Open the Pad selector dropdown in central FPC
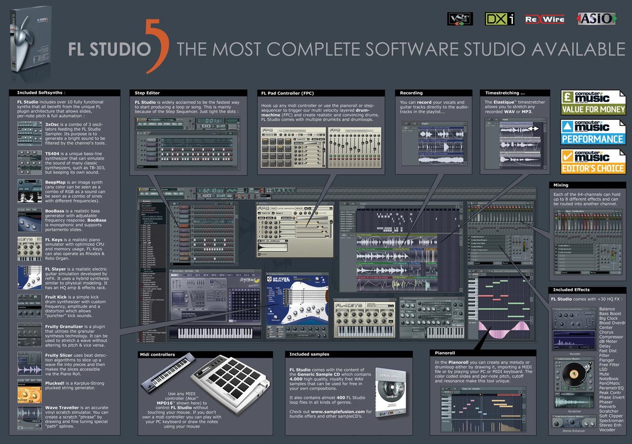 (267, 213)
